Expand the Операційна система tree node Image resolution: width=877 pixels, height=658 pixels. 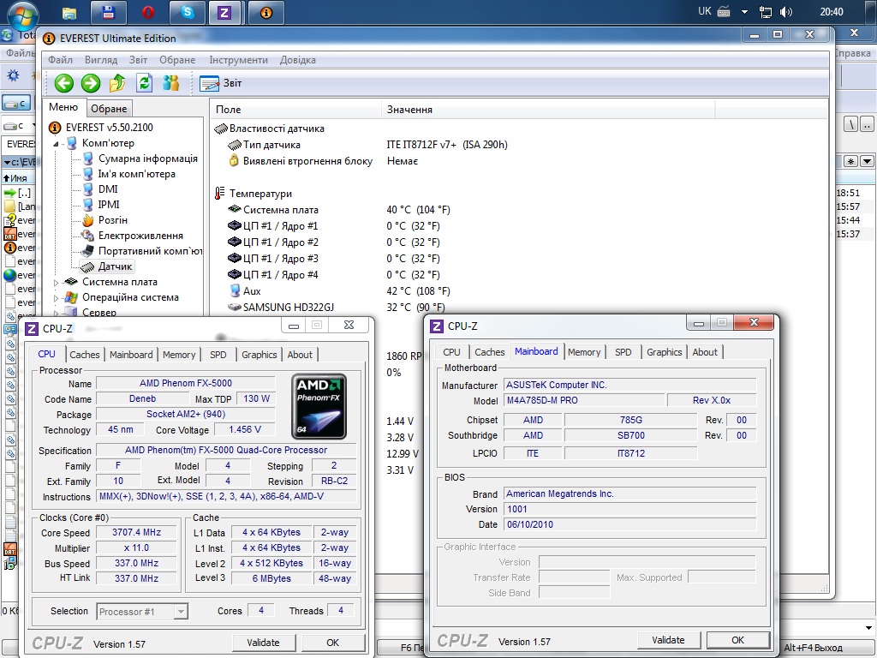(56, 298)
